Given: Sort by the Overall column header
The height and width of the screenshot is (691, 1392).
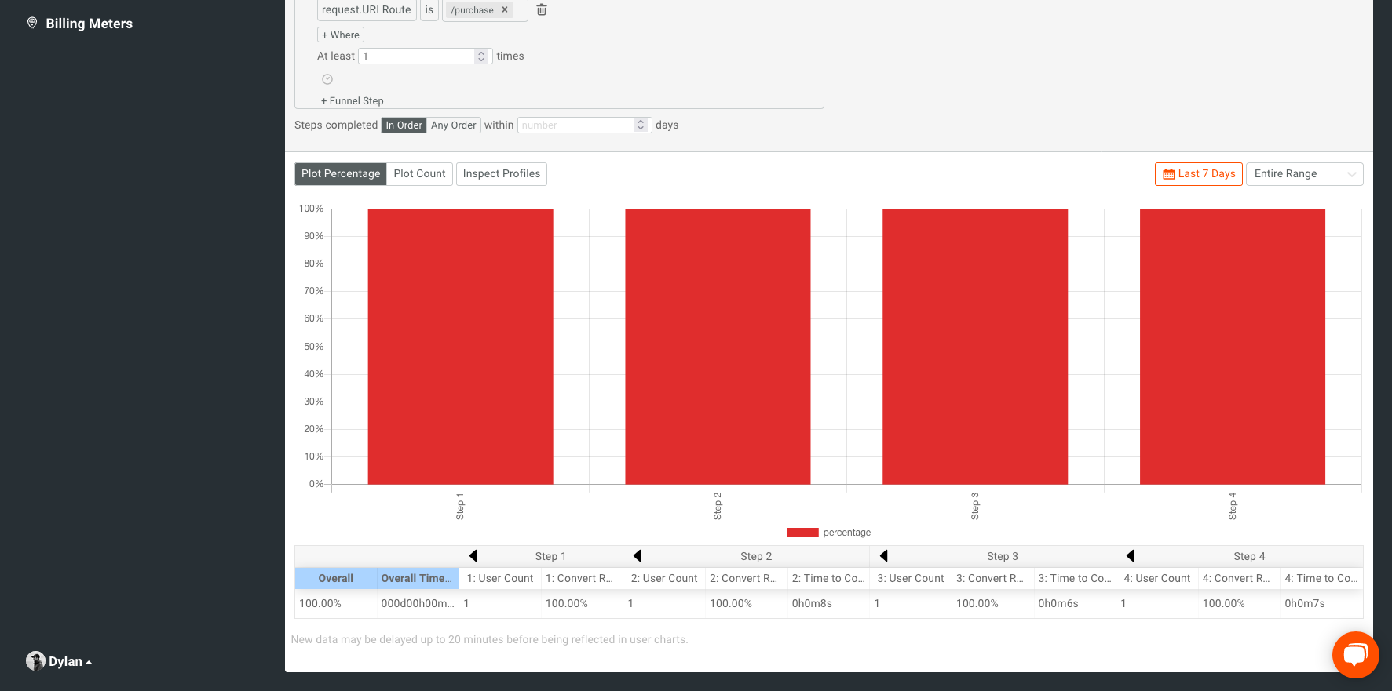Looking at the screenshot, I should 336,579.
